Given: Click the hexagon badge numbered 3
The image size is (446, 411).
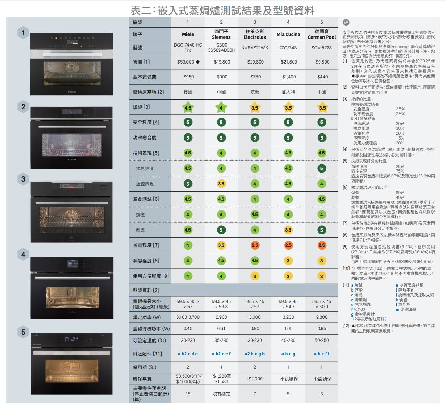Looking at the screenshot, I should [23, 179].
